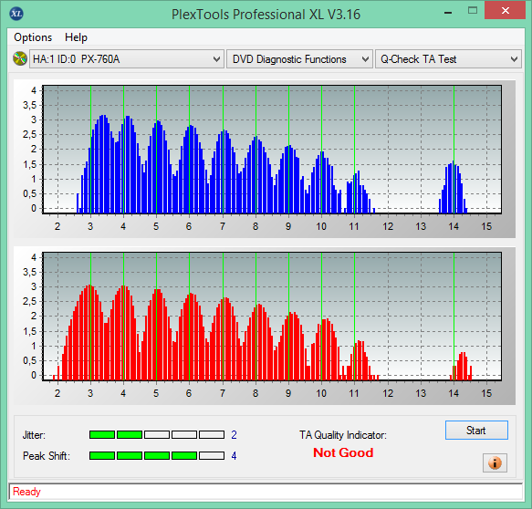Click the Peak Shift level bar indicator
This screenshot has width=532, height=509.
(x=157, y=455)
